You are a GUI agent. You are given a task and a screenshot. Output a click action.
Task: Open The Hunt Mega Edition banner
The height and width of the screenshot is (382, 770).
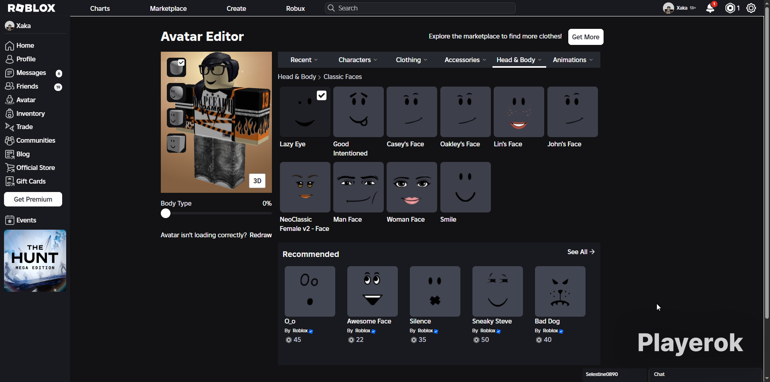click(35, 261)
